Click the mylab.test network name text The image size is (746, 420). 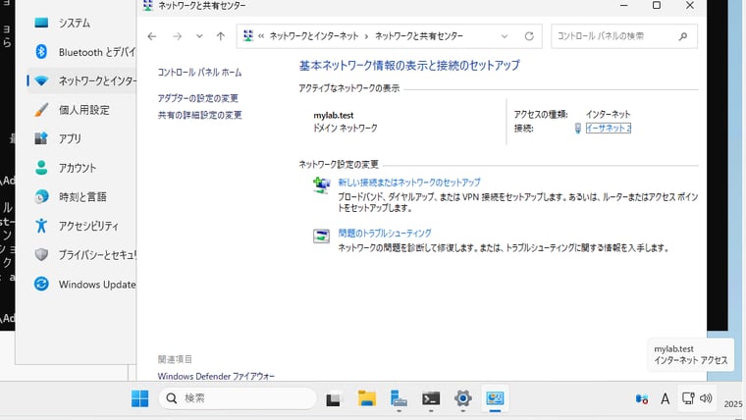334,115
